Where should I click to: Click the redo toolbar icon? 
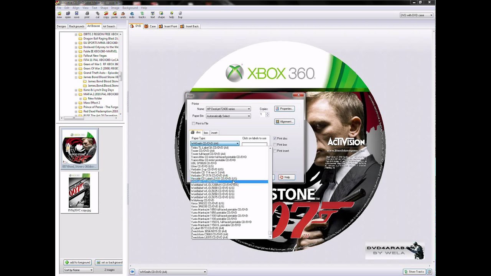coord(132,15)
